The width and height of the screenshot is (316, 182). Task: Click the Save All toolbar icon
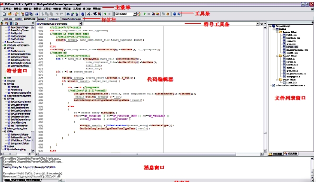(31, 14)
